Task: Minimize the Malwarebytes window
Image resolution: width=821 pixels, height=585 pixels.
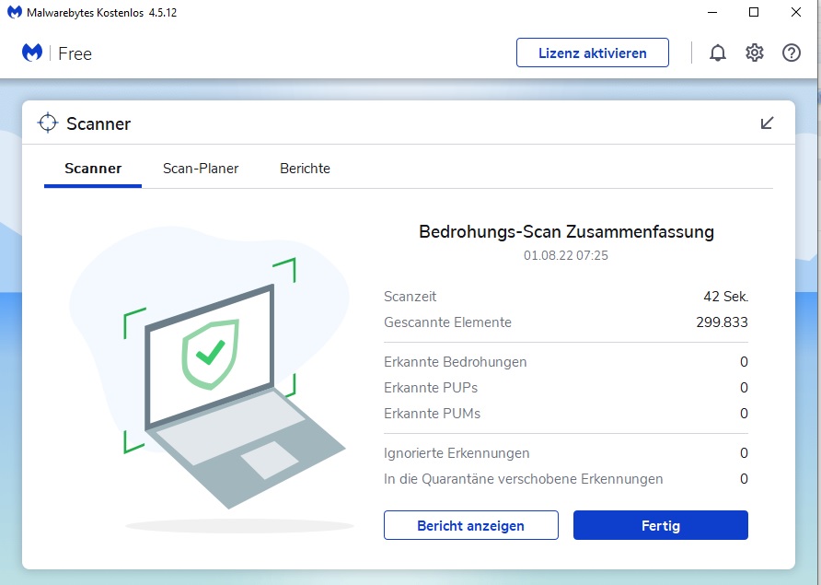Action: (x=712, y=12)
